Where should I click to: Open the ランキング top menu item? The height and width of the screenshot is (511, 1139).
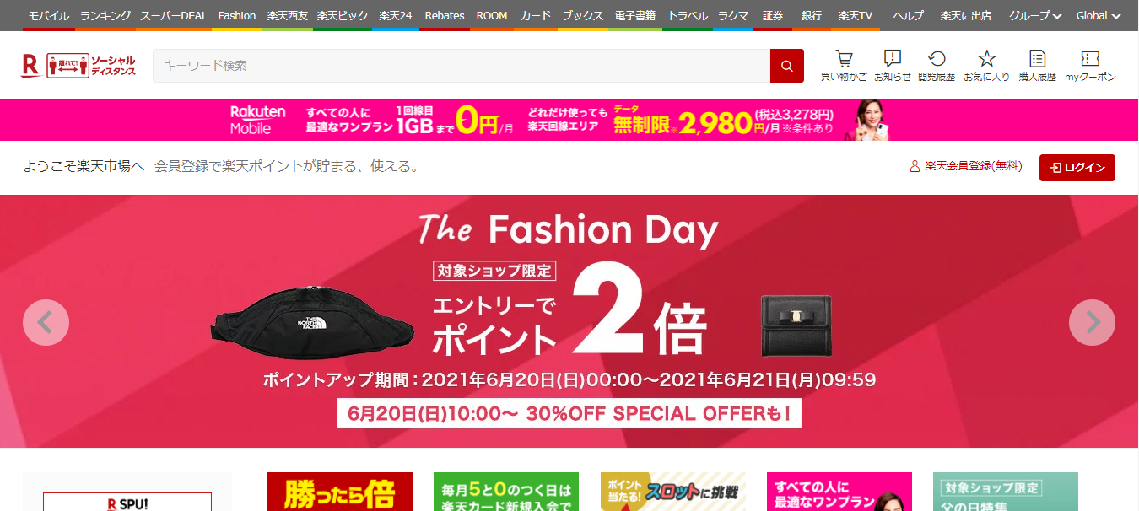105,15
